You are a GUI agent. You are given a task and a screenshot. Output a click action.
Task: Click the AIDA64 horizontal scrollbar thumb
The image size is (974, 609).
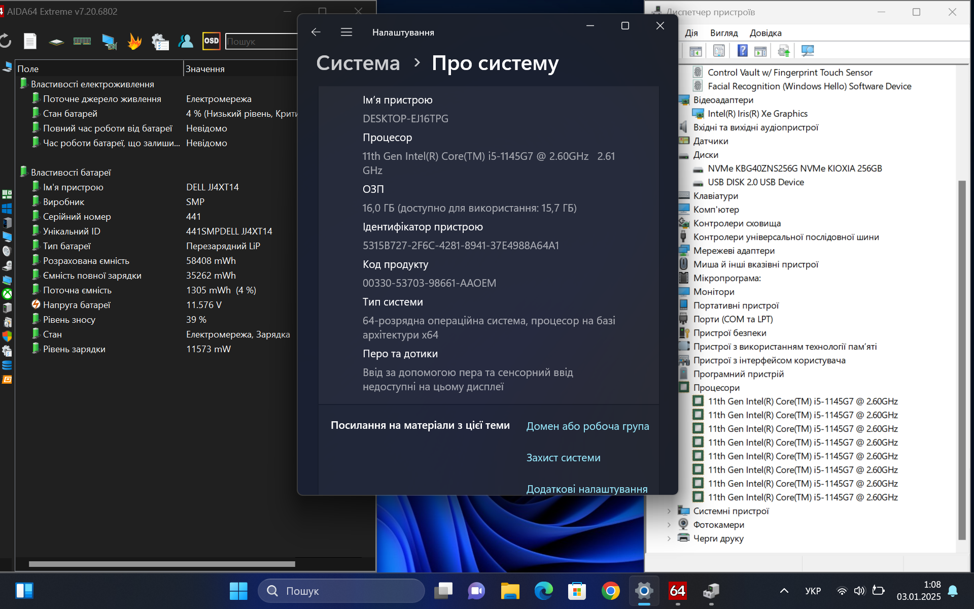(x=162, y=564)
